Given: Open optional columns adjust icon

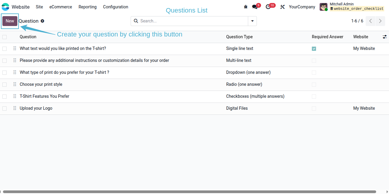Looking at the screenshot, I should [385, 37].
